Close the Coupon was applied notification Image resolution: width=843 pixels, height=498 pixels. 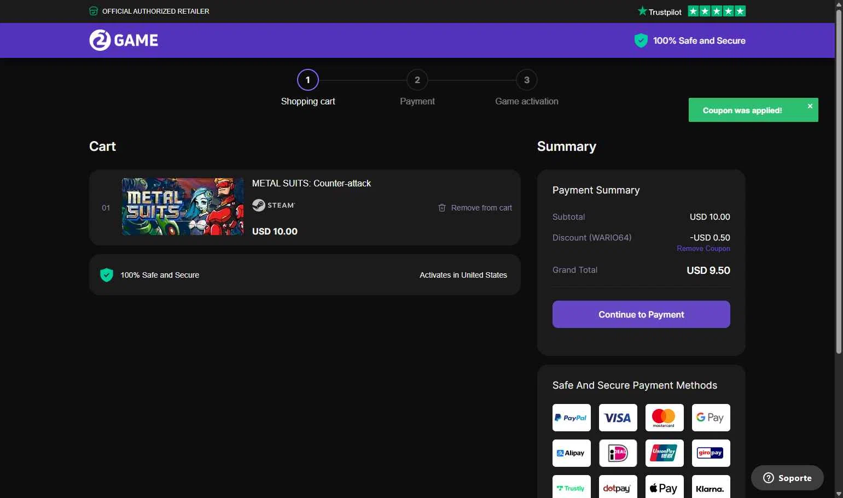pos(810,106)
